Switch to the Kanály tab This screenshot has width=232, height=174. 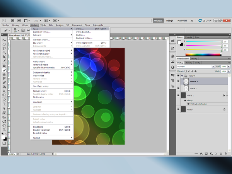189,62
